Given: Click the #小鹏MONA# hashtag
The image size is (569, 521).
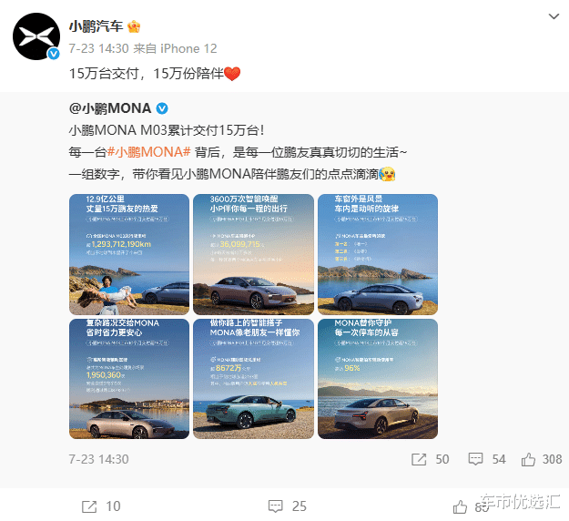Looking at the screenshot, I should coord(148,152).
